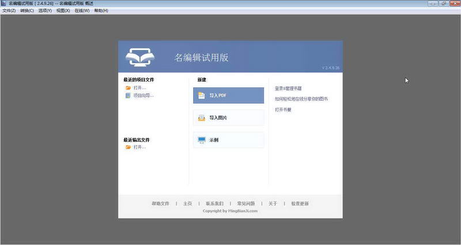Open the 选项(Y) menu
The height and width of the screenshot is (245, 461).
[x=45, y=10]
